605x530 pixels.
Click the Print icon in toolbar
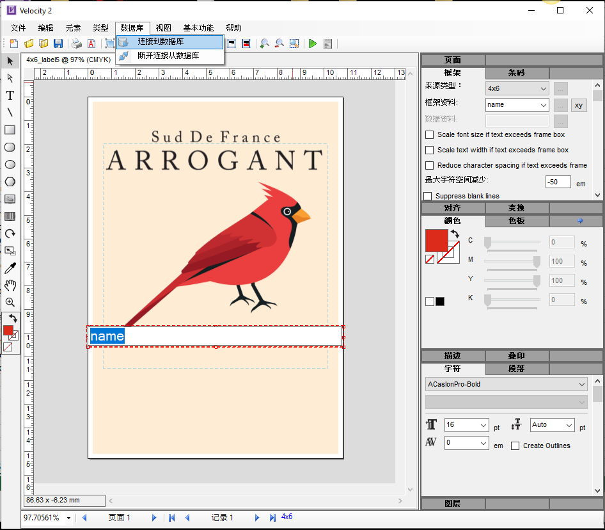pyautogui.click(x=77, y=44)
